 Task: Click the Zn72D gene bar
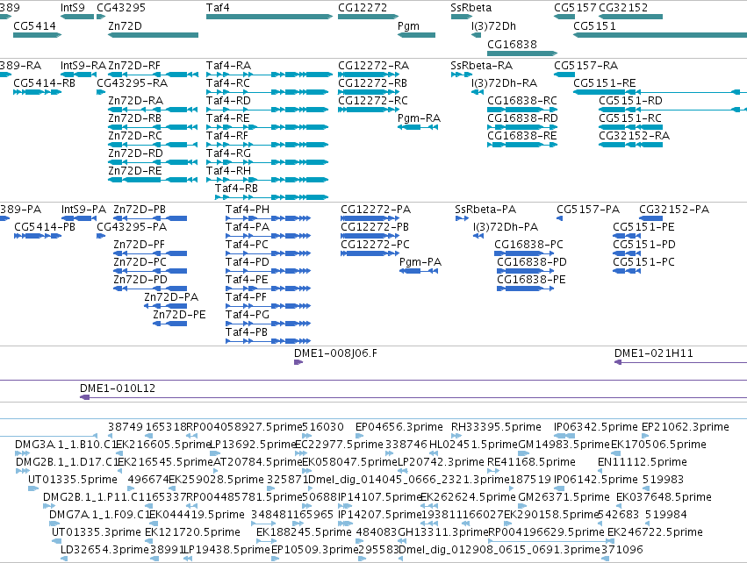[x=153, y=35]
